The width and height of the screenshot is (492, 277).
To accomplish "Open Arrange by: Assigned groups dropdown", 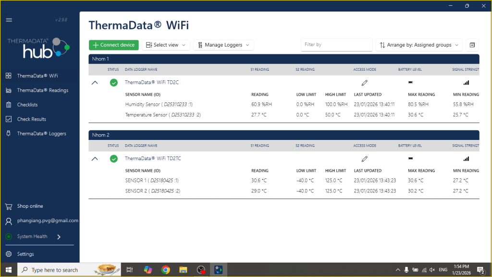I will pyautogui.click(x=419, y=45).
